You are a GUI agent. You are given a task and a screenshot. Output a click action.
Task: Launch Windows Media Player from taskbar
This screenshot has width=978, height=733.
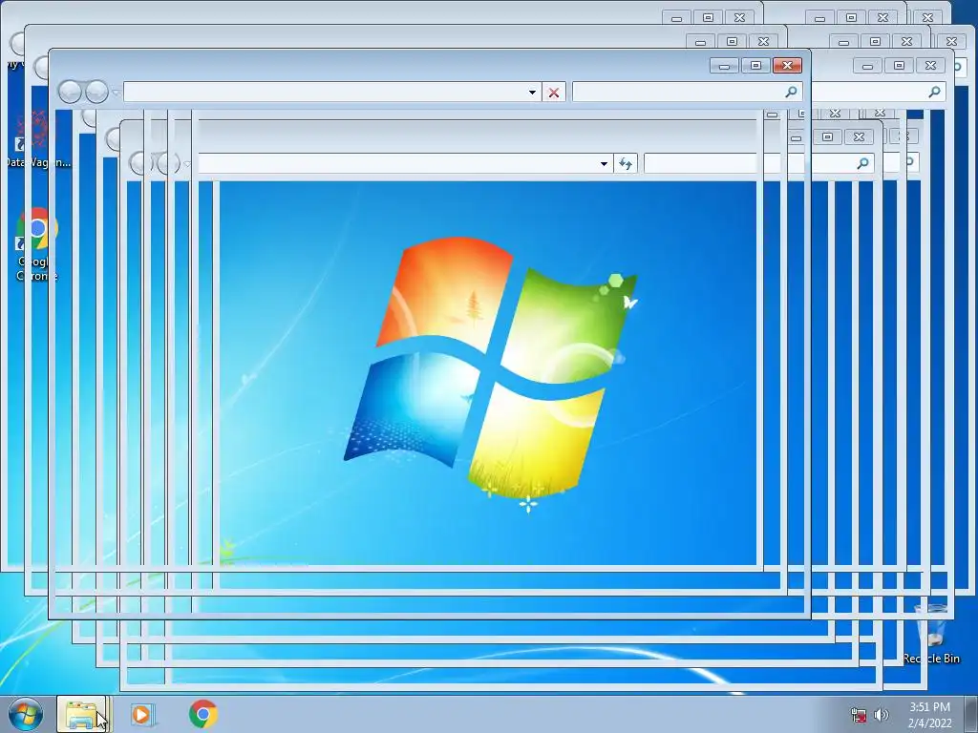[x=141, y=715]
